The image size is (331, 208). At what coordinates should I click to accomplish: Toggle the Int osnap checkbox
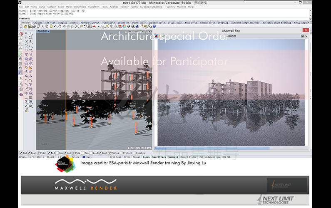click(65, 153)
